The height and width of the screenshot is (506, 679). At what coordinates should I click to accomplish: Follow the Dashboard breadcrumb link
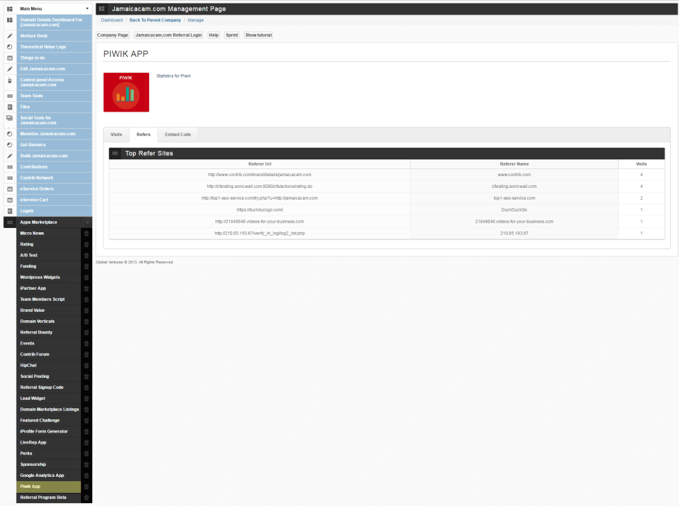coord(112,20)
